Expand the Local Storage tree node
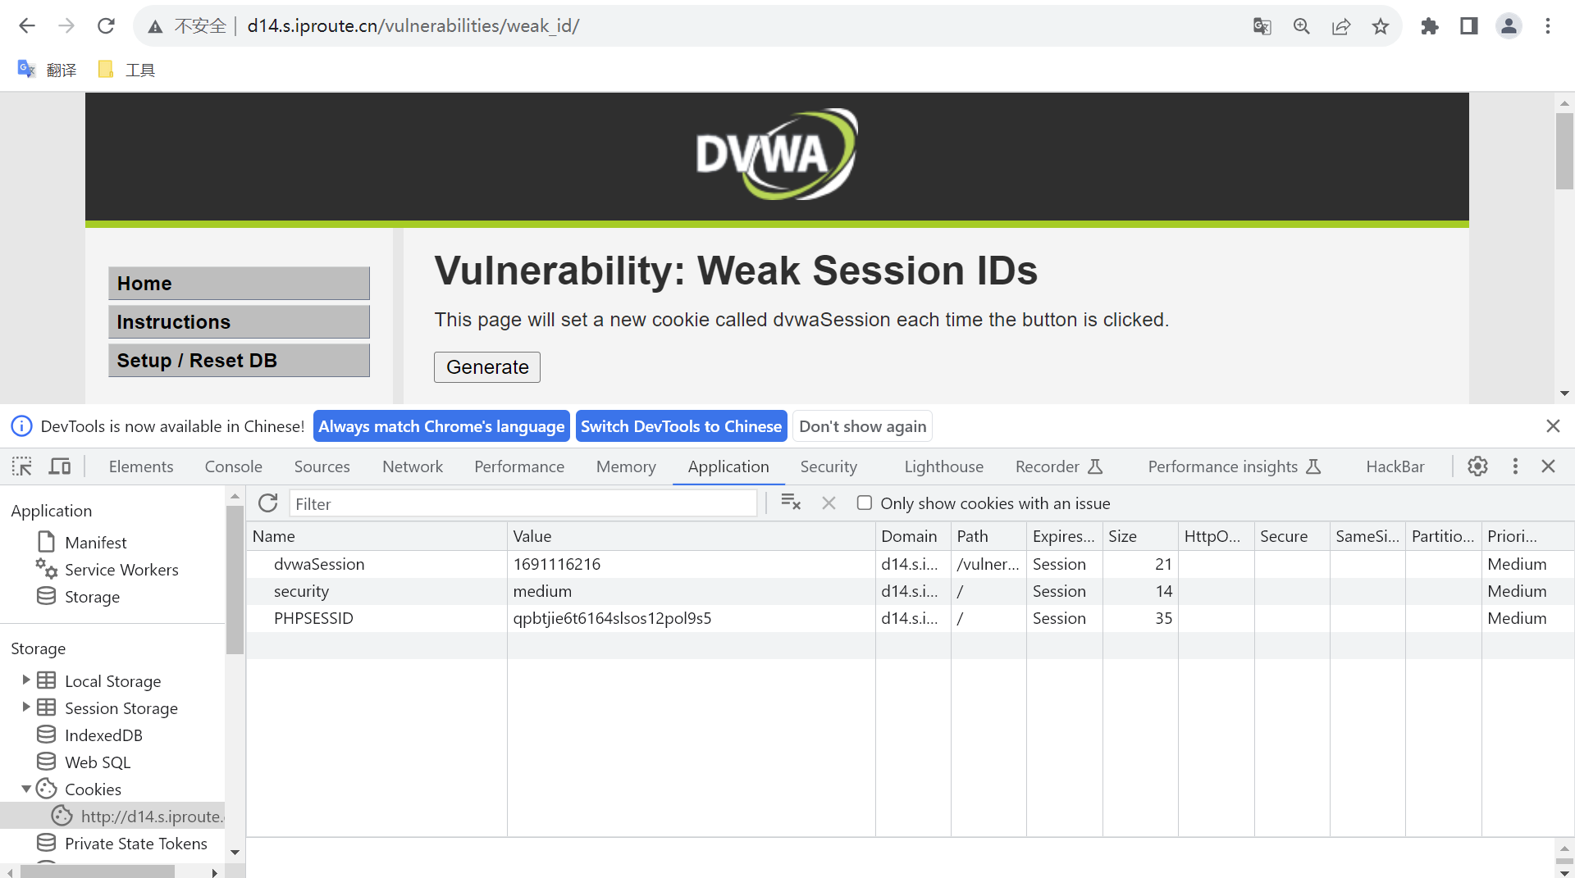Image resolution: width=1575 pixels, height=878 pixels. pyautogui.click(x=26, y=680)
